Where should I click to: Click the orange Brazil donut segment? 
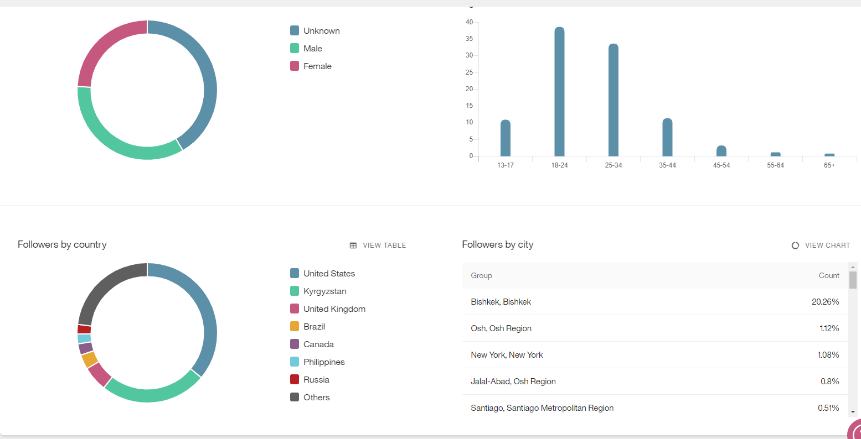click(x=89, y=360)
